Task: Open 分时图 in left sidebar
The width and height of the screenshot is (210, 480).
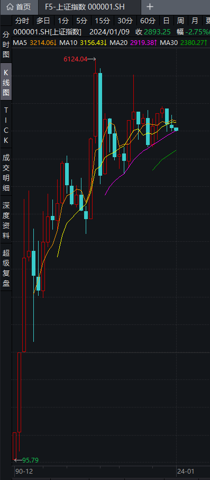Action: 6,44
